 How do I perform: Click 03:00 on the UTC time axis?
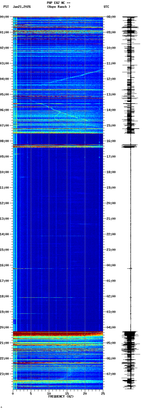click(111, 312)
